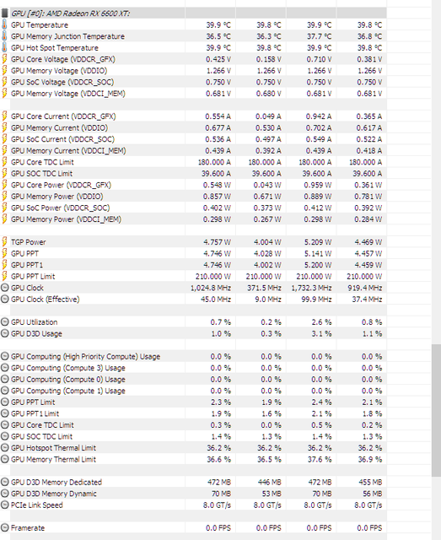This screenshot has width=441, height=540.
Task: Click the 1,732.3 MHz maximum GPU Clock value
Action: 311,288
